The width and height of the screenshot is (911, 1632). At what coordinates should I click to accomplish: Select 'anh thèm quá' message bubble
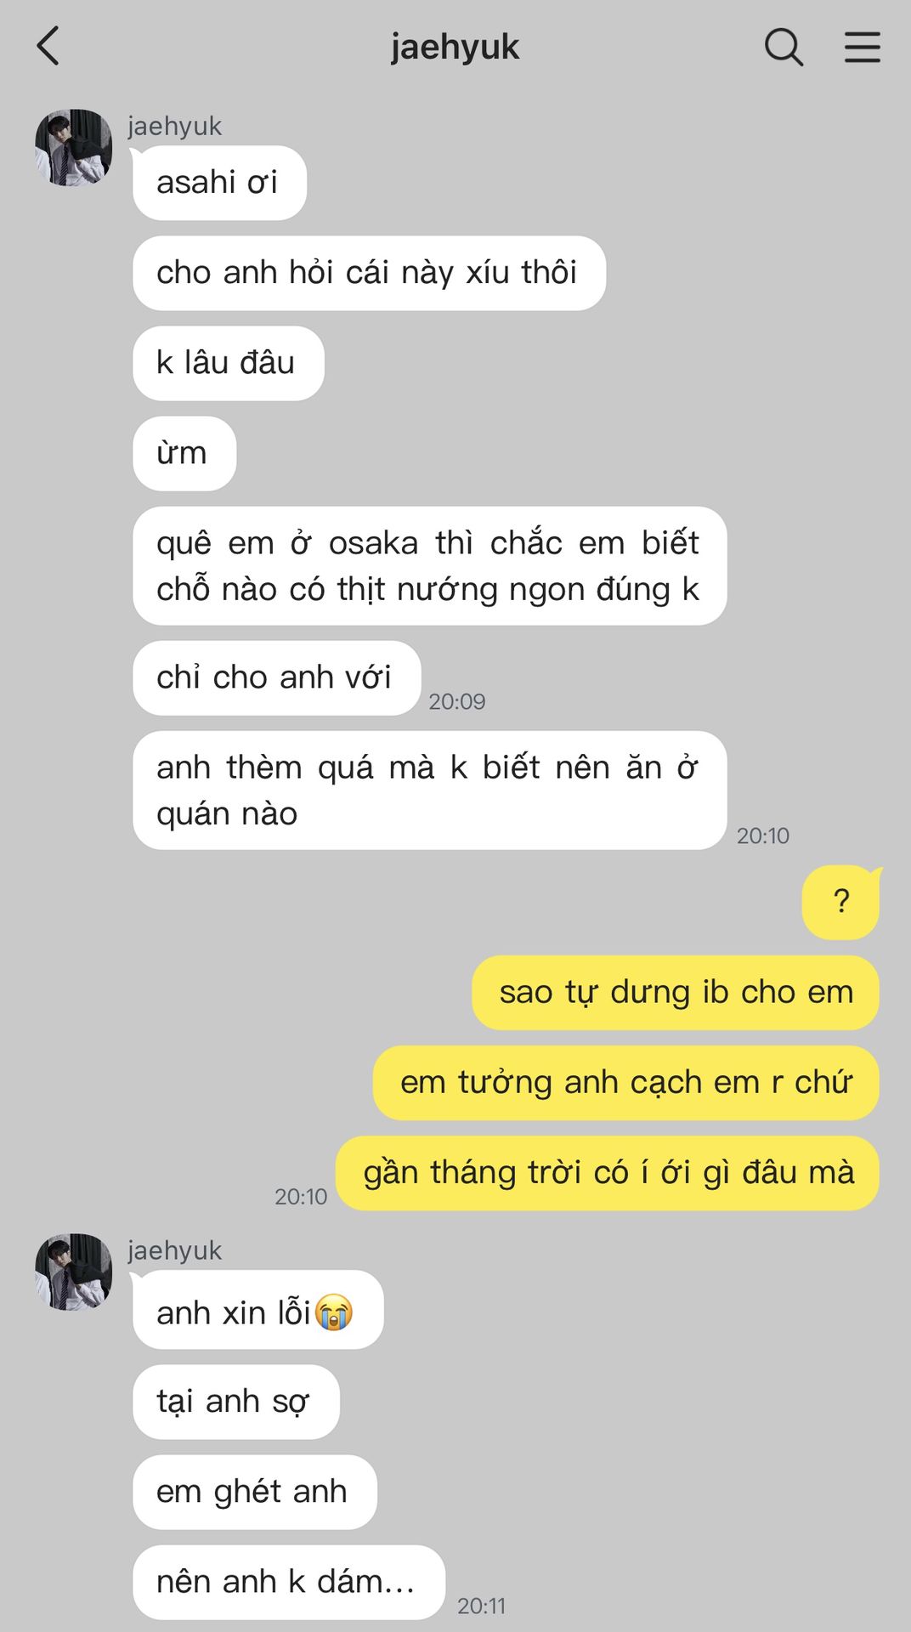point(429,790)
